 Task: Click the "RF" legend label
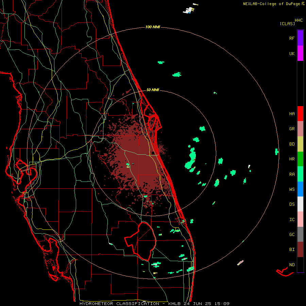click(x=292, y=38)
